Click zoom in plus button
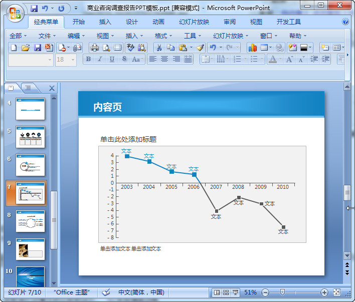This screenshot has height=302, width=355. tap(324, 292)
